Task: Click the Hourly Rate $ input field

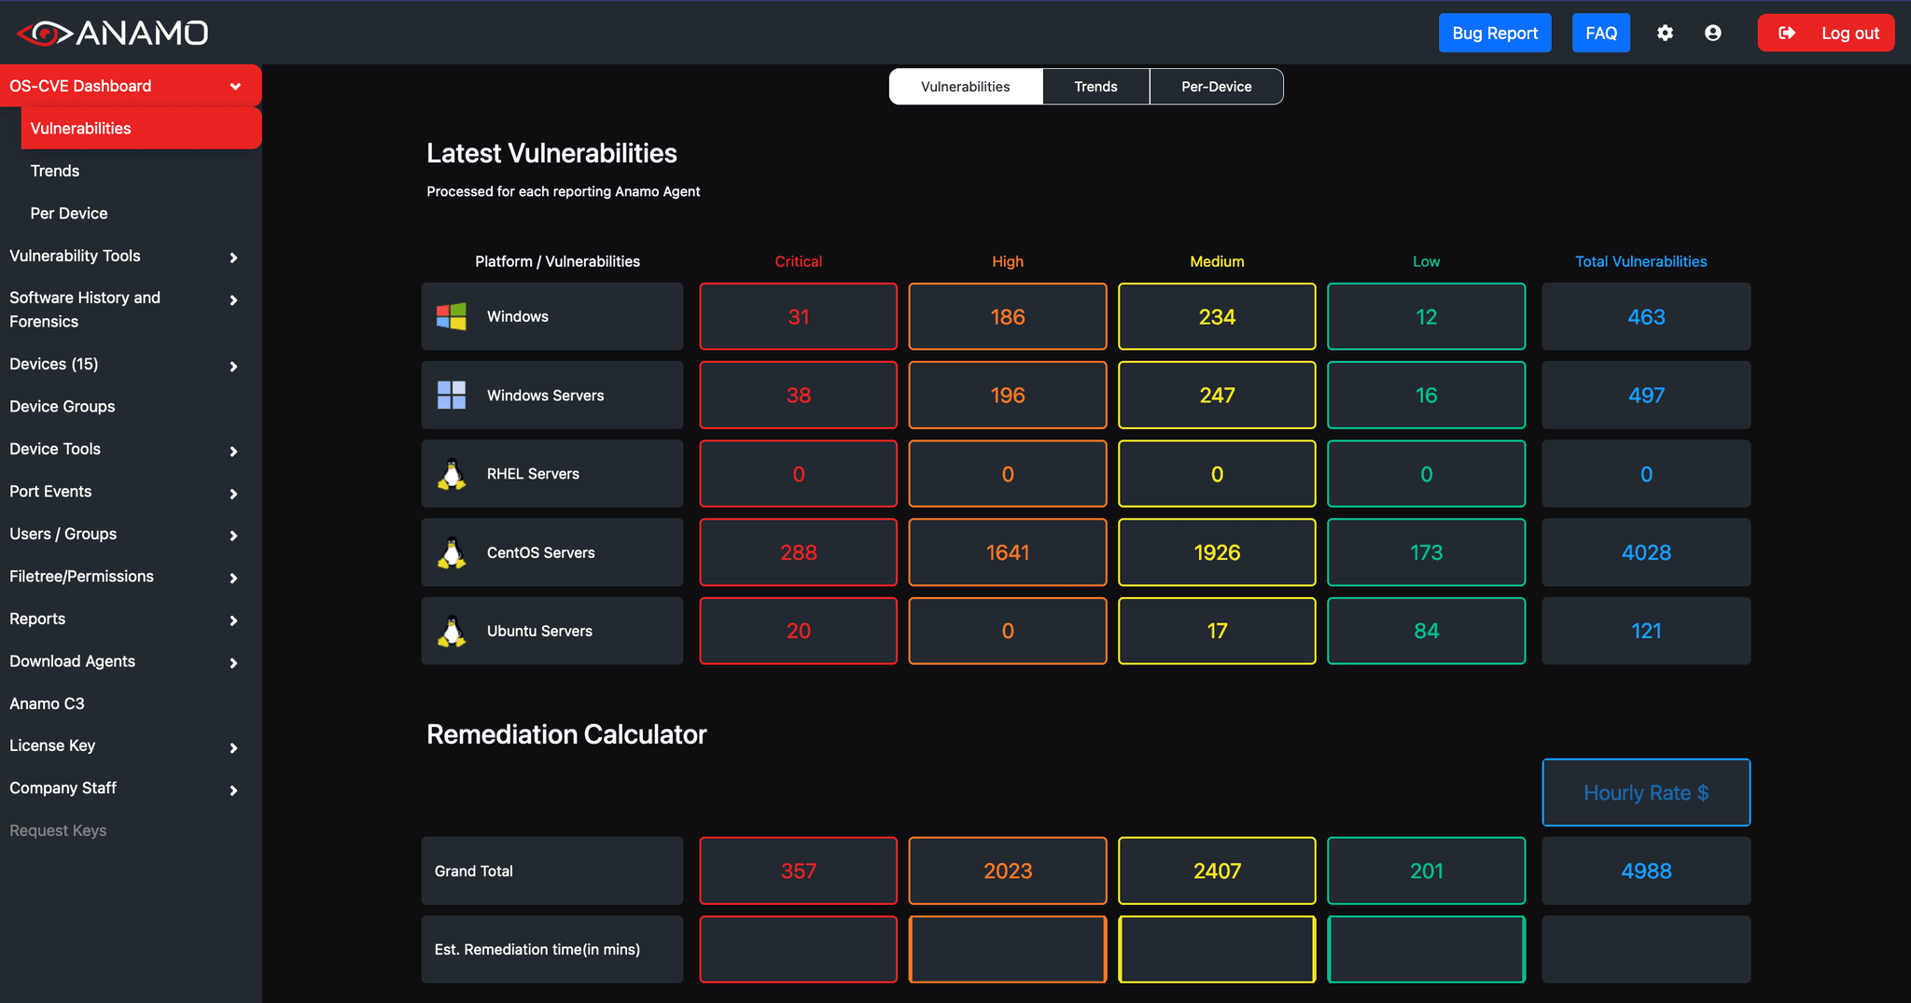Action: [x=1646, y=792]
